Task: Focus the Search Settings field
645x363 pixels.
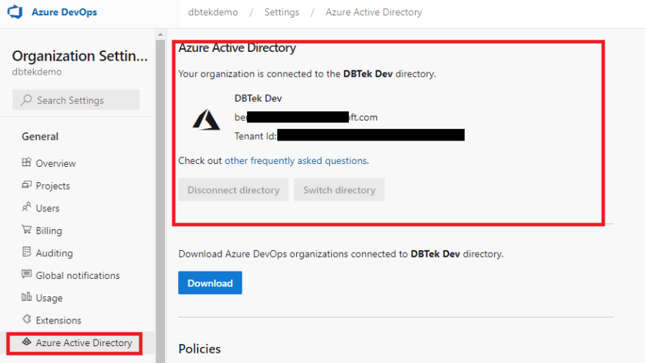Action: pyautogui.click(x=76, y=100)
